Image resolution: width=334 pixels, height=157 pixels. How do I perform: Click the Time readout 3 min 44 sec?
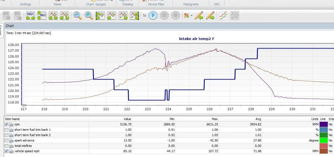(29, 33)
